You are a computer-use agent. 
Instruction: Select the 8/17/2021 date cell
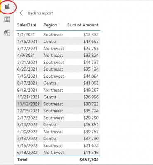click(27, 83)
